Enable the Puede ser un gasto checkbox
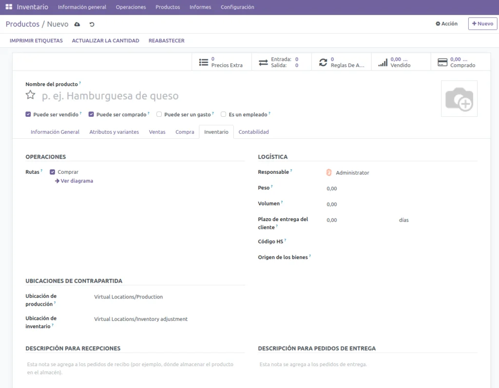499x388 pixels. click(x=159, y=114)
